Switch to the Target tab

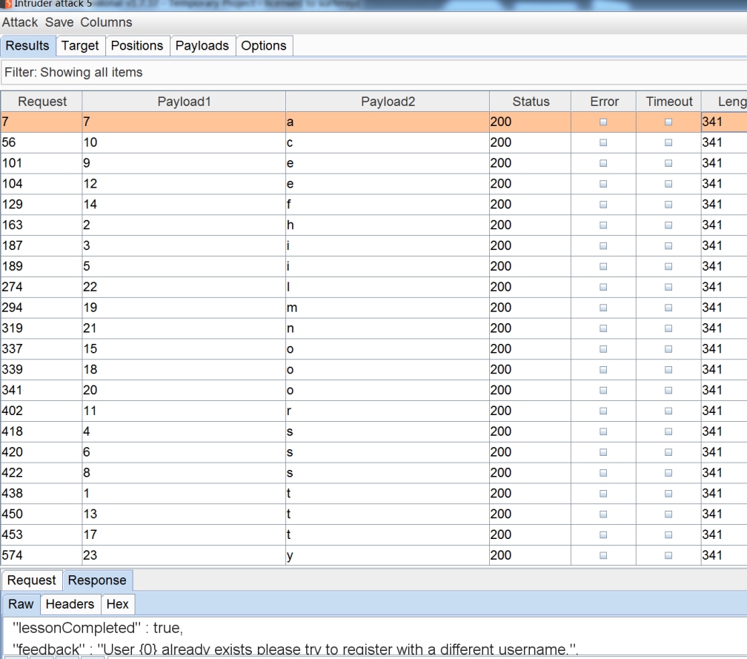click(80, 46)
